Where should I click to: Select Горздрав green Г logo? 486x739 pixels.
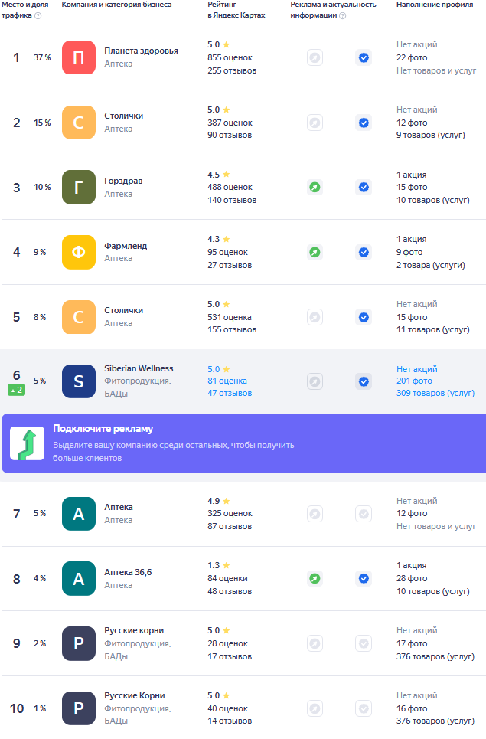(79, 187)
